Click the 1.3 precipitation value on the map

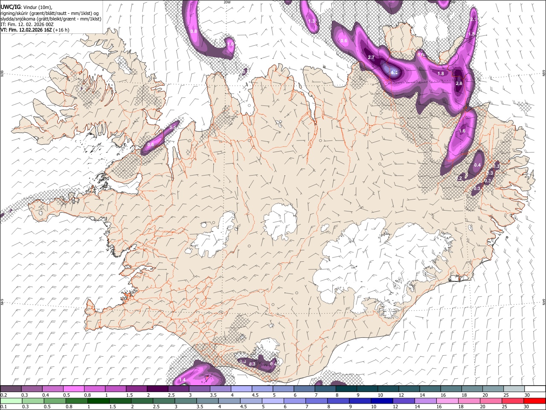point(312,21)
